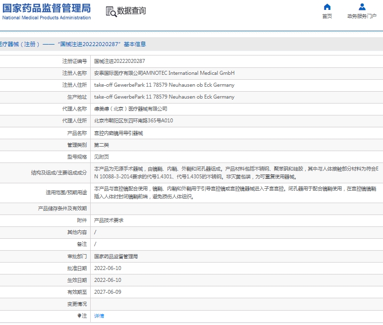Click the 数据查询 search document icon

111,11
